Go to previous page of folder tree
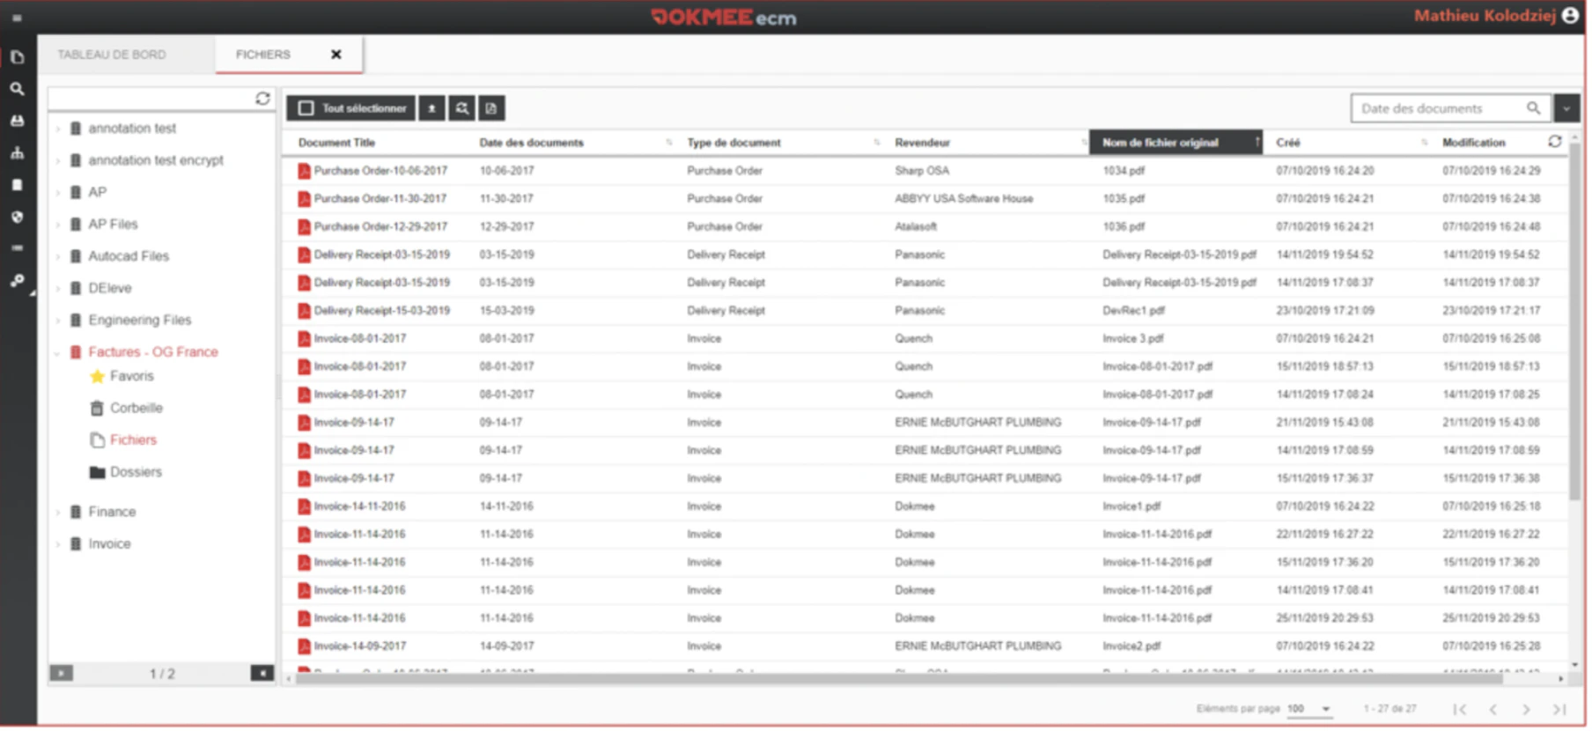The height and width of the screenshot is (731, 1592). pos(62,674)
